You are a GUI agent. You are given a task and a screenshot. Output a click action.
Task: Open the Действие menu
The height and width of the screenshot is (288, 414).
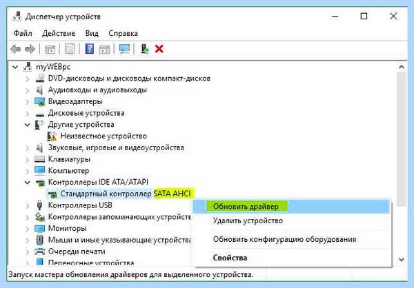pyautogui.click(x=59, y=33)
